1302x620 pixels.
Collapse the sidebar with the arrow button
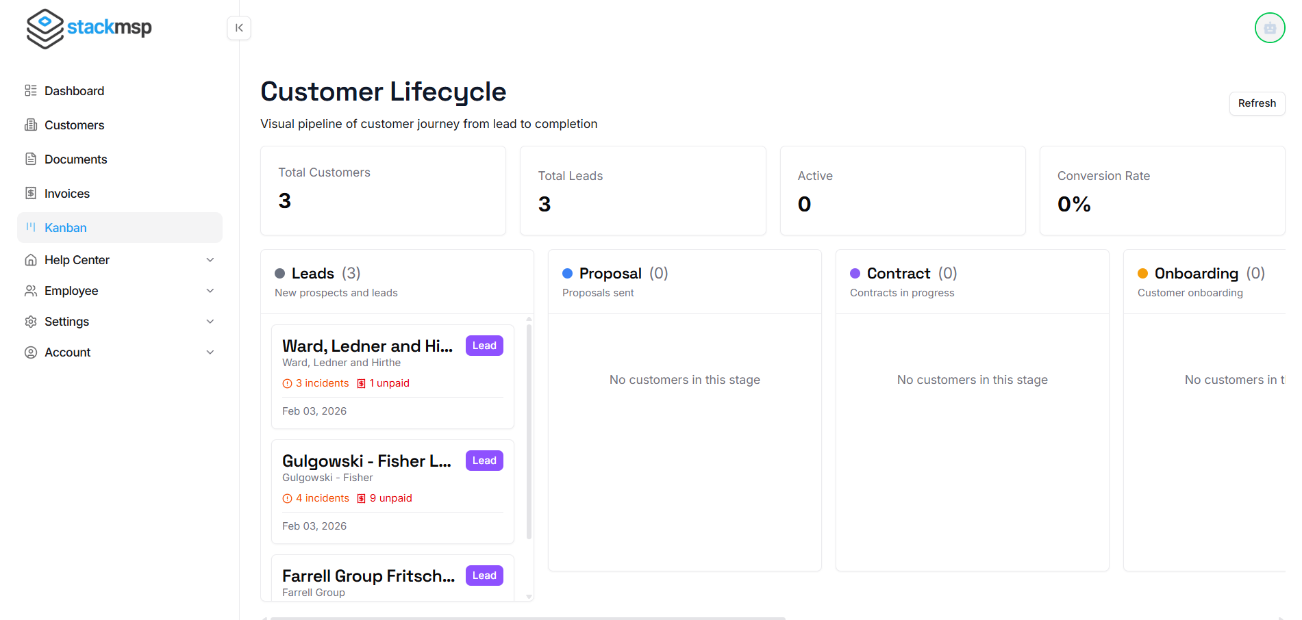pyautogui.click(x=239, y=28)
